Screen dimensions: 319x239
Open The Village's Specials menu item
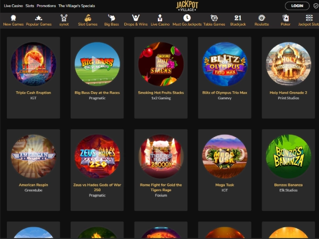(x=77, y=6)
